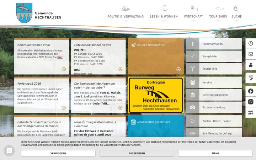Viewport: 256px width, 160px height.
Task: Open Baugebiete quick link
Action: 214,56
